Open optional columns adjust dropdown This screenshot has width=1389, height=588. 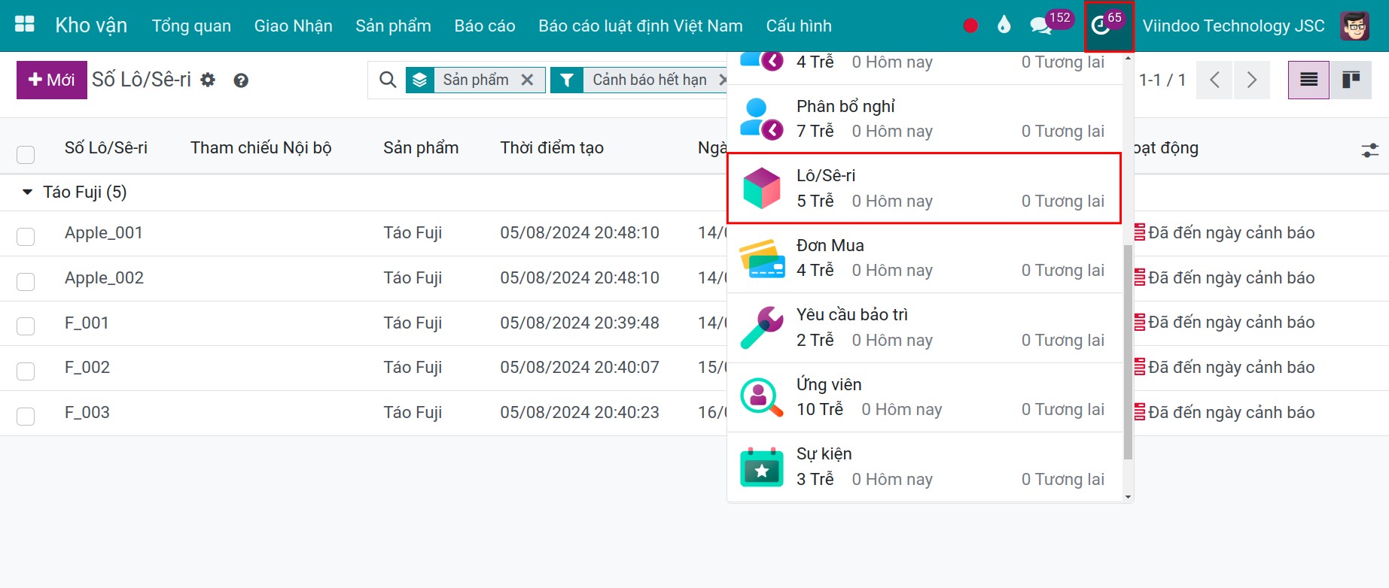[1370, 150]
